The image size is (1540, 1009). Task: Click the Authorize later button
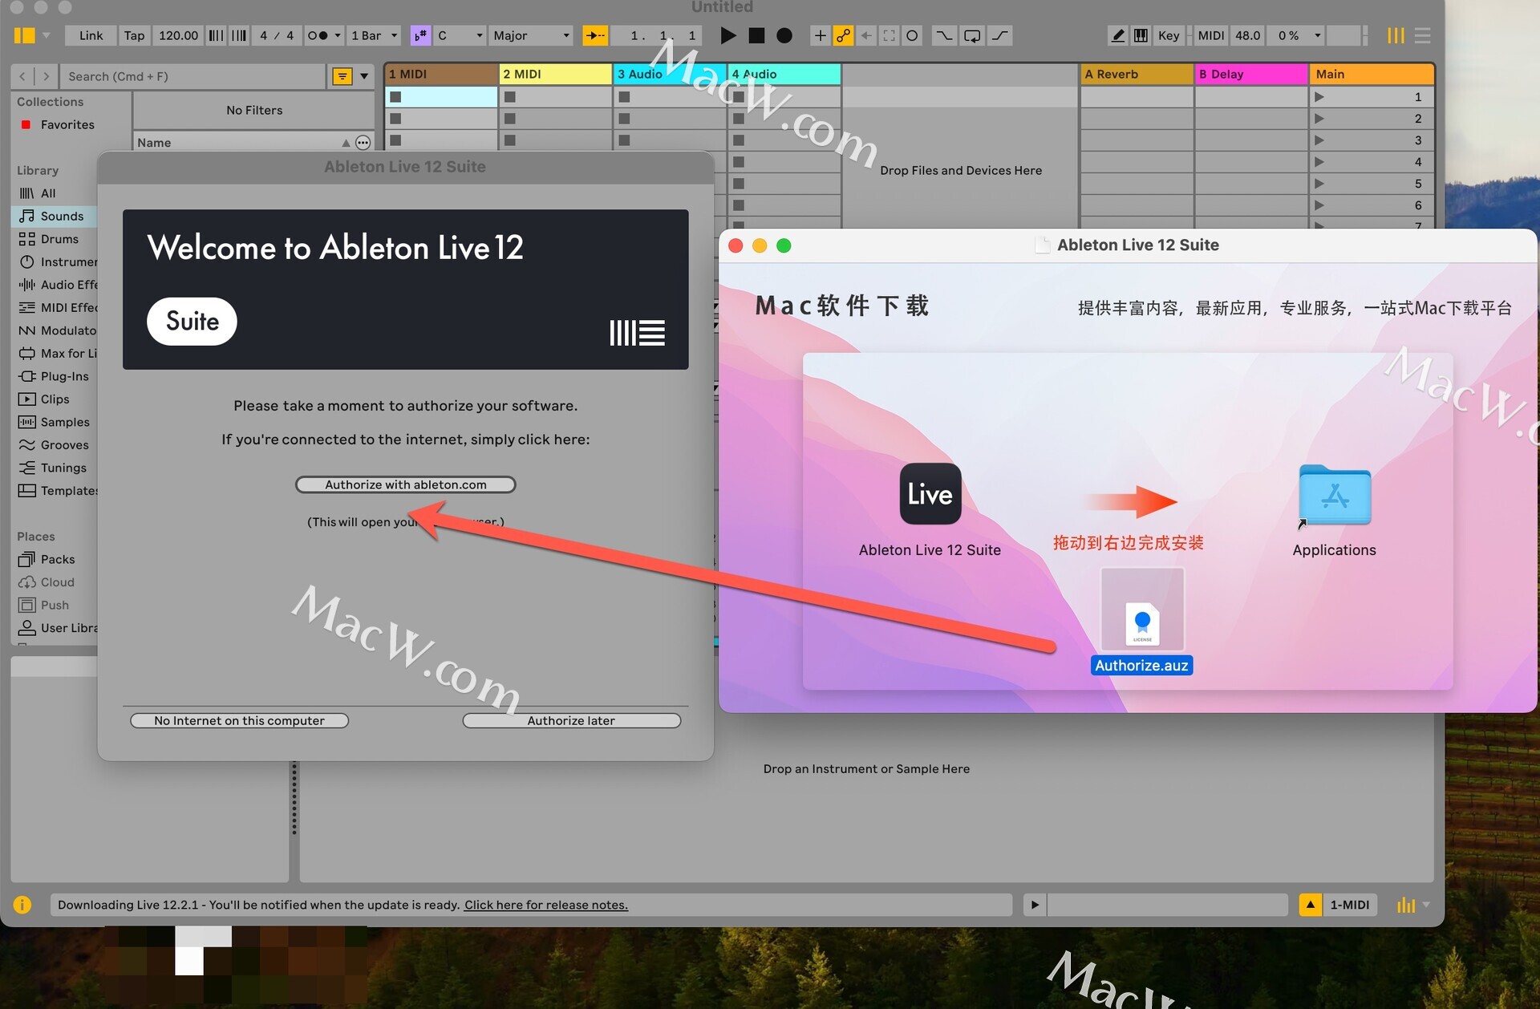[571, 720]
